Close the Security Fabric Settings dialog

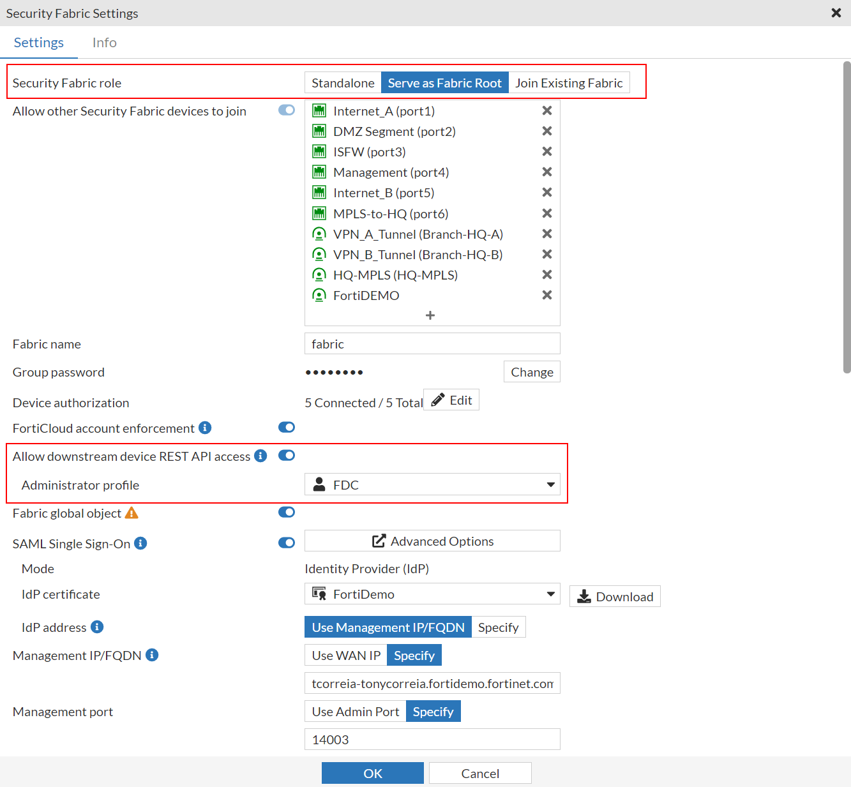coord(836,13)
